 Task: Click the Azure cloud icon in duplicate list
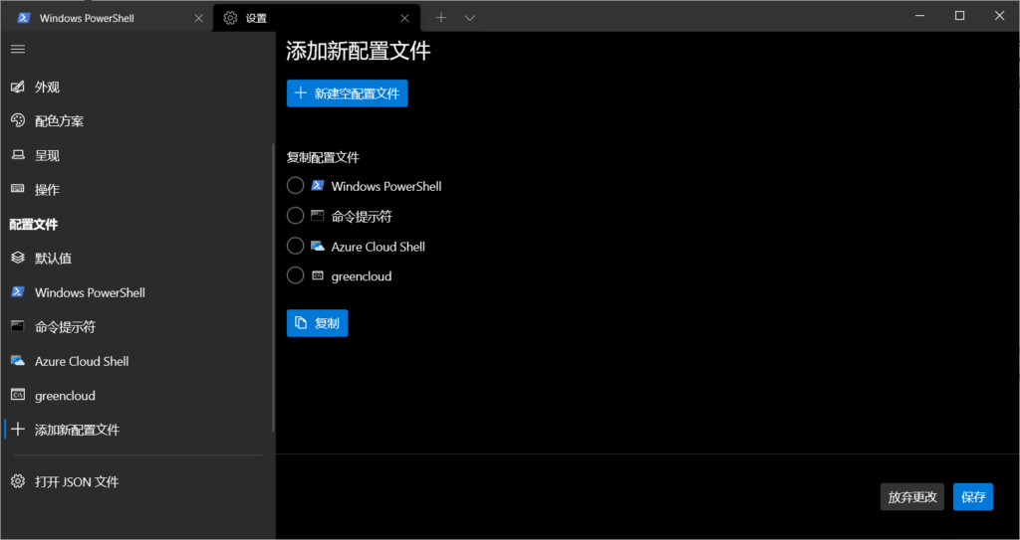click(318, 246)
